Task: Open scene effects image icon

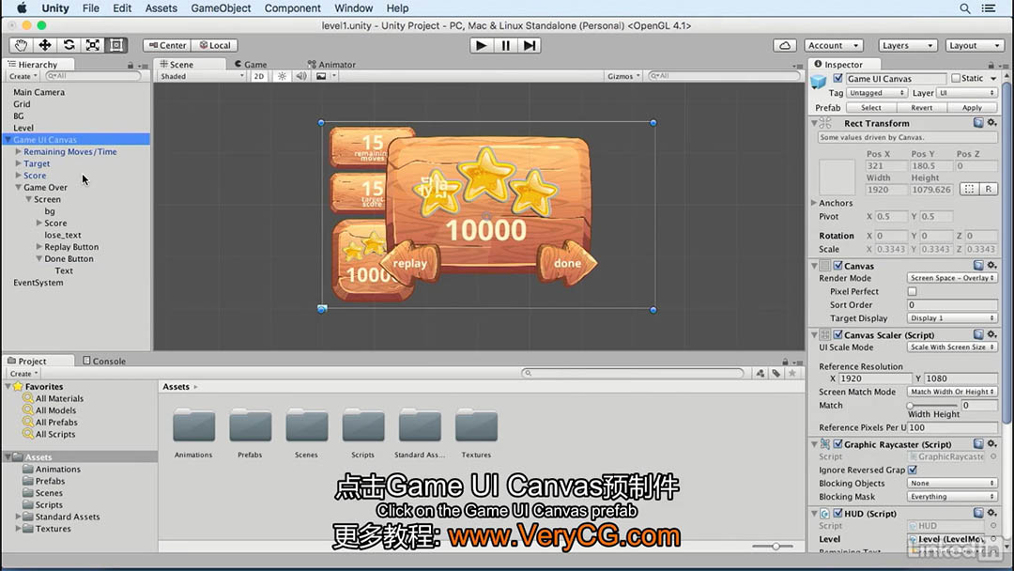Action: pos(321,76)
